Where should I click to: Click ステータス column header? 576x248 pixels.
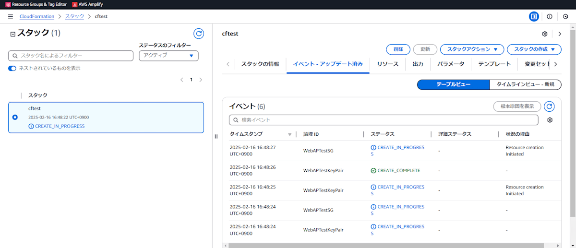tap(383, 134)
